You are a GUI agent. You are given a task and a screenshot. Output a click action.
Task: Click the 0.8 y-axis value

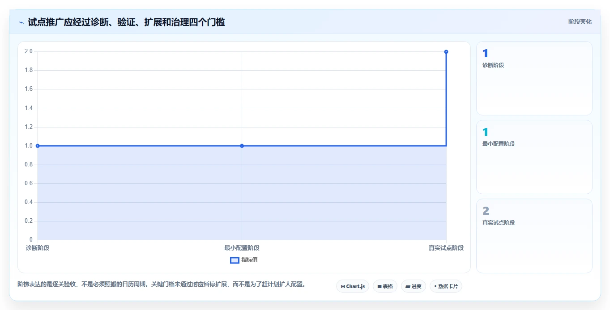29,165
